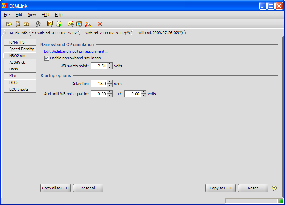The height and width of the screenshot is (205, 285).
Task: Click the disc with green arrow icon
Action: pos(59,24)
